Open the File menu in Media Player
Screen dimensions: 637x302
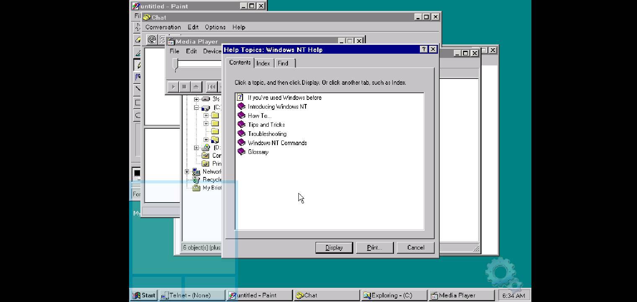(174, 51)
